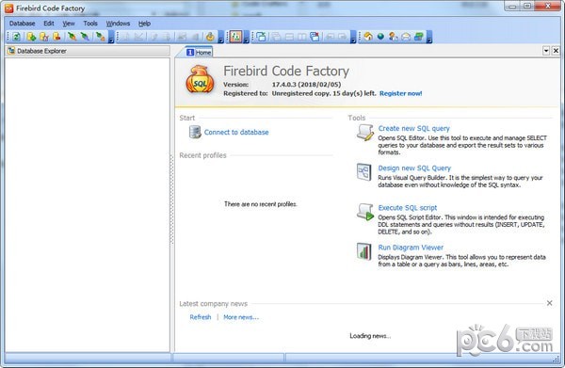The height and width of the screenshot is (368, 565).
Task: Click the tile windows horizontally icon
Action: [289, 37]
